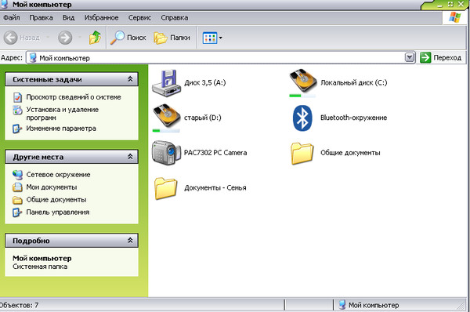
Task: Click the Общие документы link in Другие места
Action: click(56, 199)
